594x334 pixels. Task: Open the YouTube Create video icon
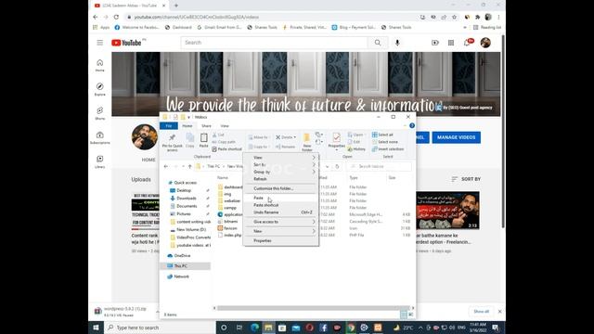[x=435, y=43]
